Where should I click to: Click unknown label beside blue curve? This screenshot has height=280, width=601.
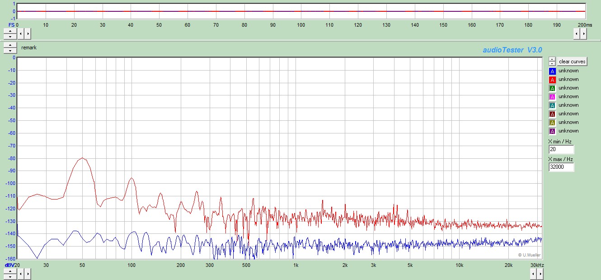point(568,71)
